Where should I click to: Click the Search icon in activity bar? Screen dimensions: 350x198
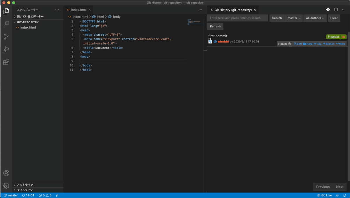click(6, 24)
